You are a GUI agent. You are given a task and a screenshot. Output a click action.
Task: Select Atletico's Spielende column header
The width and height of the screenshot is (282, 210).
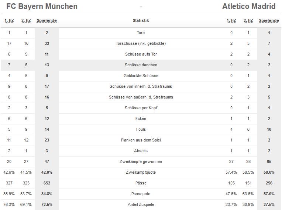pos(269,21)
